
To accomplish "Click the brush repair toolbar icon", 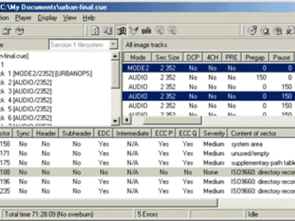I will 134,31.
